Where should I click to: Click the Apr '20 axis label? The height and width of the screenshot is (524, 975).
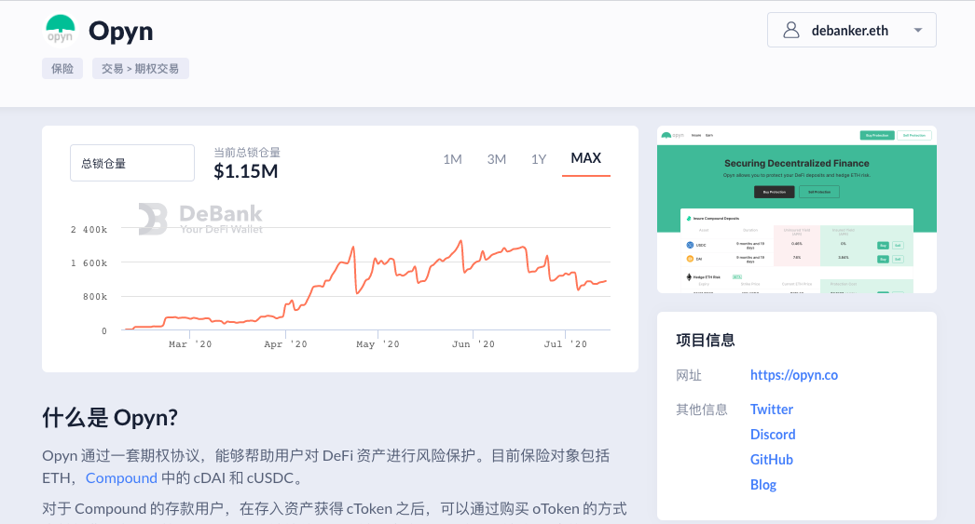pos(285,344)
